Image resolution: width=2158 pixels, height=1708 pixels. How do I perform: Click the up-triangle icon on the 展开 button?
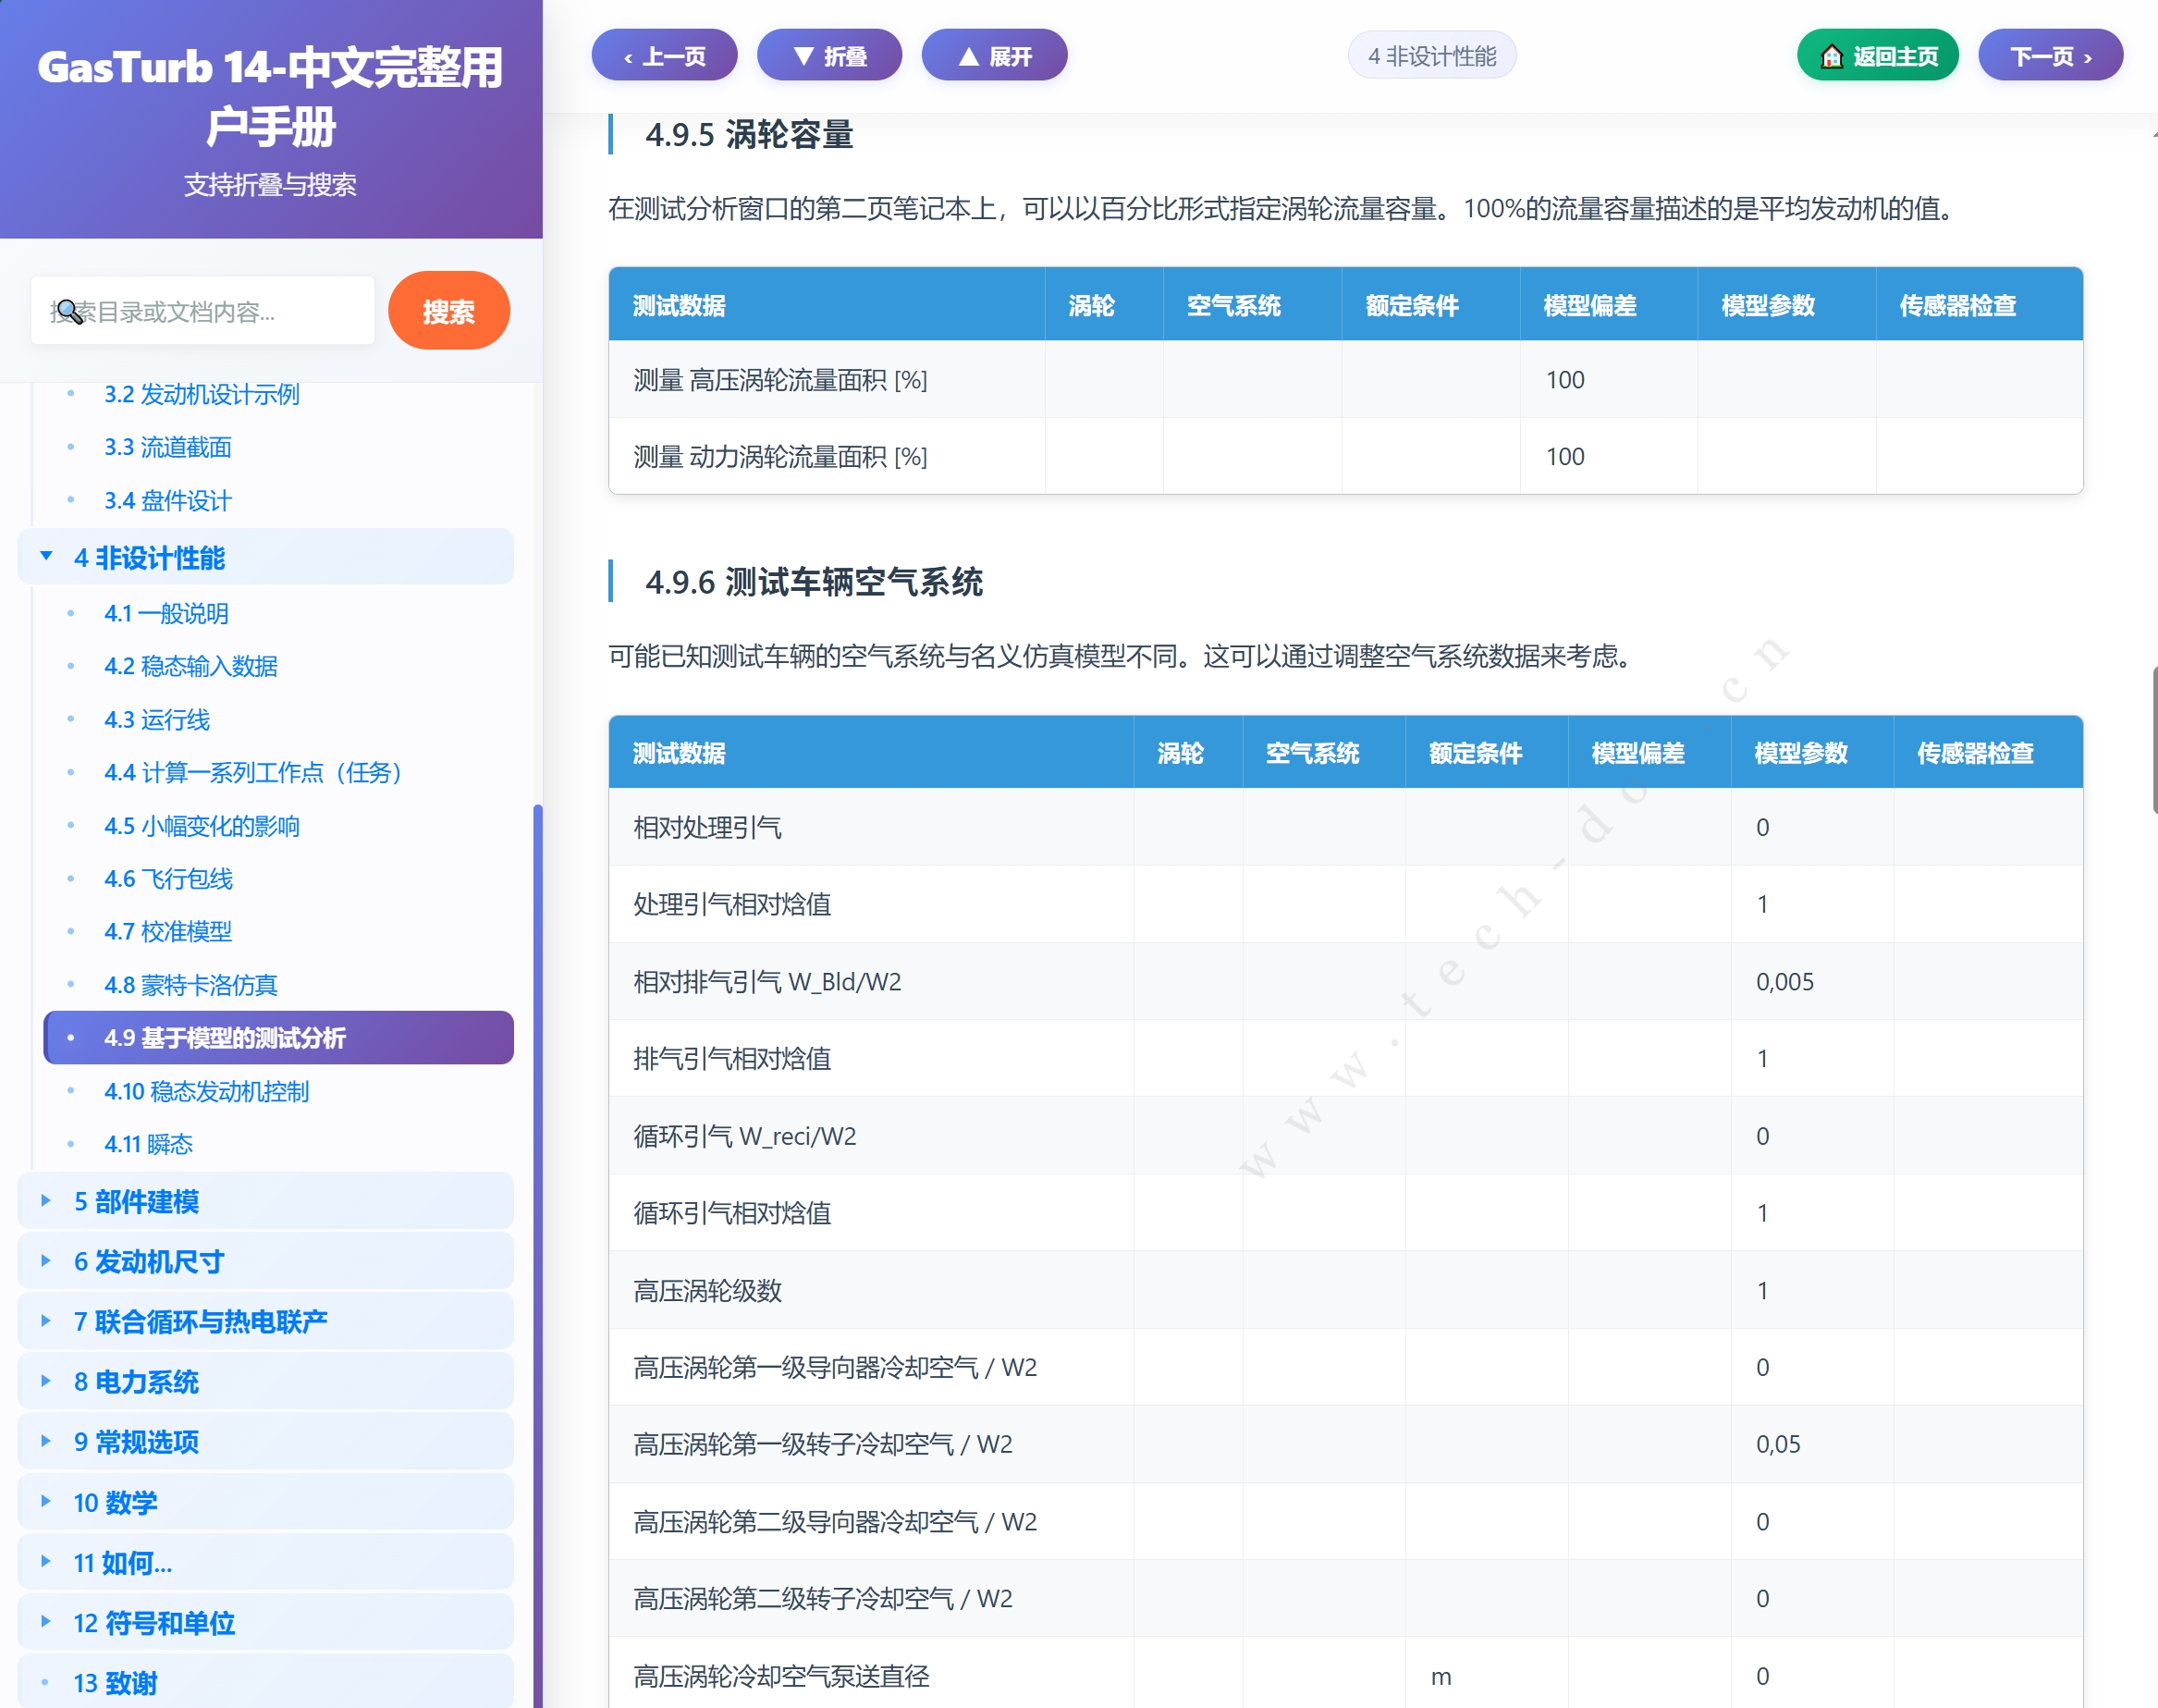point(968,56)
